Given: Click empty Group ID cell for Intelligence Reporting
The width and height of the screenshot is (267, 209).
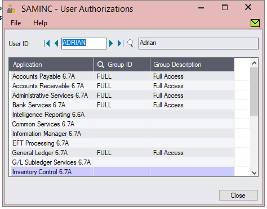Looking at the screenshot, I should [x=122, y=115].
